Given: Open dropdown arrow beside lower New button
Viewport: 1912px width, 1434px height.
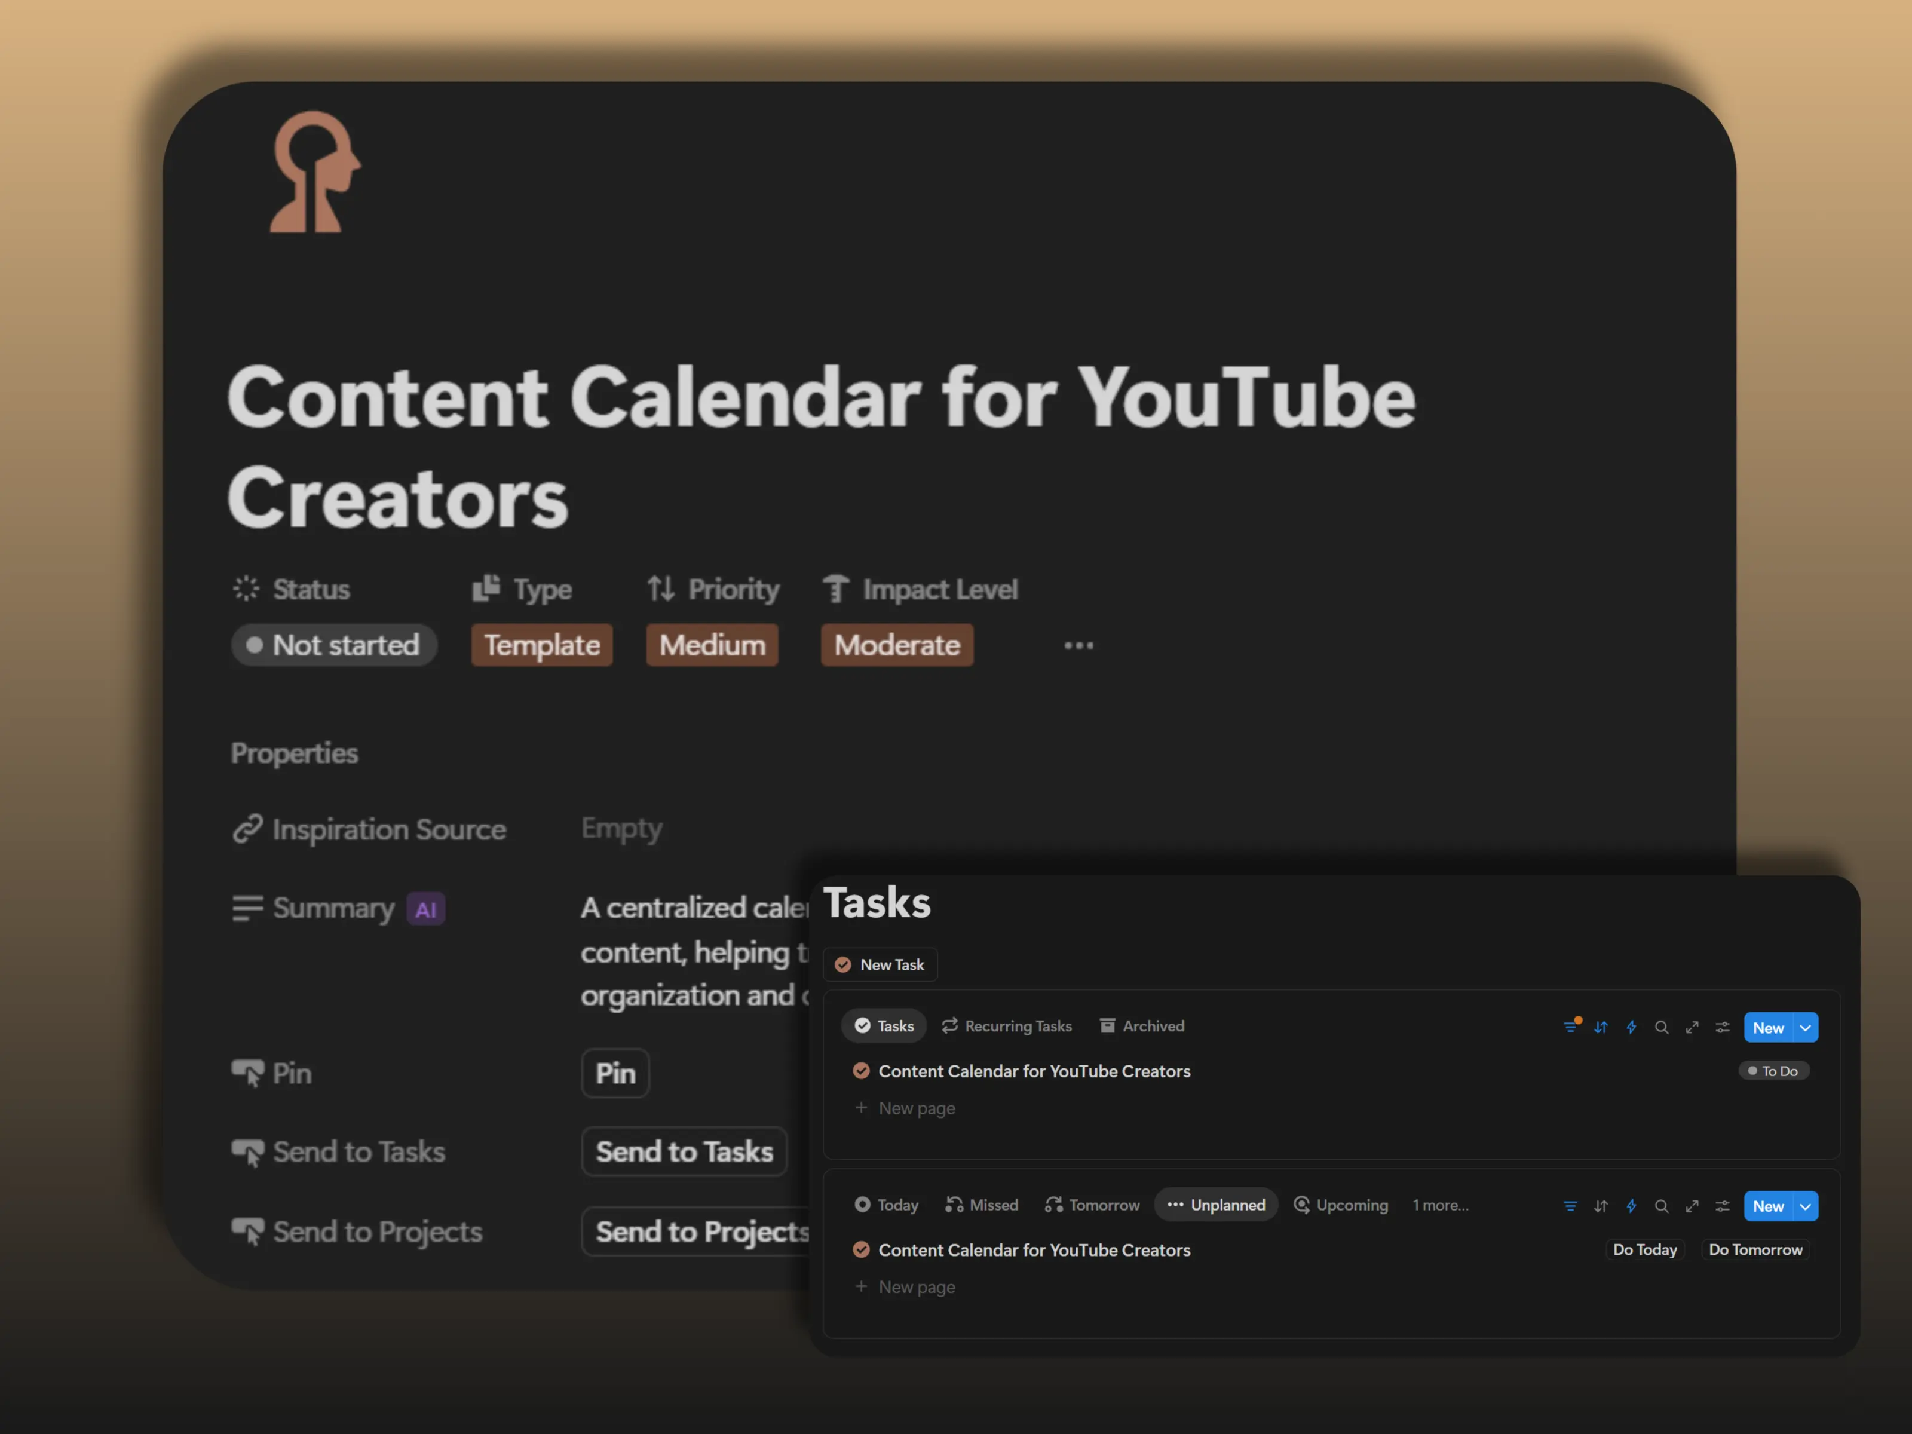Looking at the screenshot, I should coord(1806,1207).
